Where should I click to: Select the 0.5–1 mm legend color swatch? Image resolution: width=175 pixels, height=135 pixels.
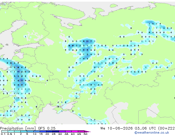[11, 131]
